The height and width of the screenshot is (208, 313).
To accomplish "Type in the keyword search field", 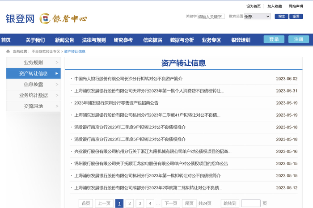I will pyautogui.click(x=211, y=17).
